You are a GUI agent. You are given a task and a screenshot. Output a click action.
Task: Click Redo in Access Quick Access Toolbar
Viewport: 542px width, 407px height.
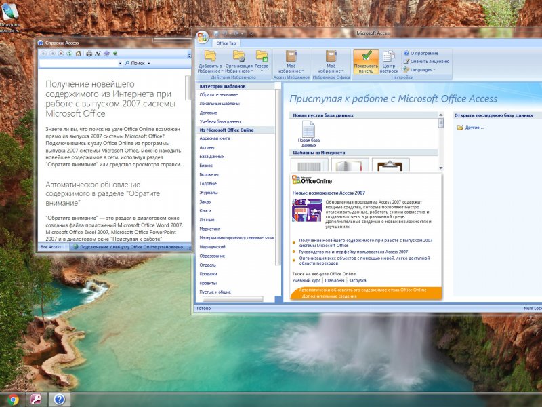pyautogui.click(x=236, y=33)
